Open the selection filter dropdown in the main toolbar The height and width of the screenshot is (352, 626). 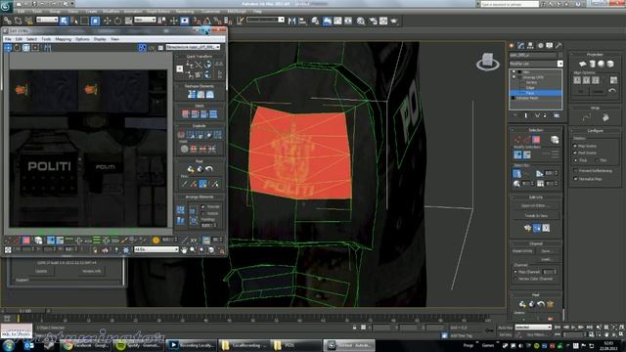pyautogui.click(x=47, y=20)
